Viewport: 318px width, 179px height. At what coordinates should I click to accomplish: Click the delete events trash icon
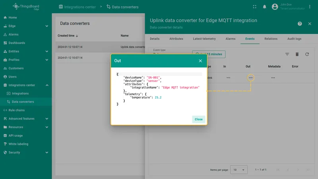(x=297, y=54)
